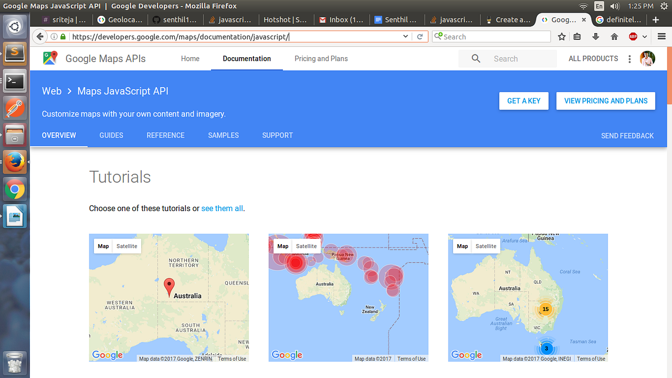The image size is (672, 378).
Task: Click the Firefox launcher icon
Action: click(15, 163)
